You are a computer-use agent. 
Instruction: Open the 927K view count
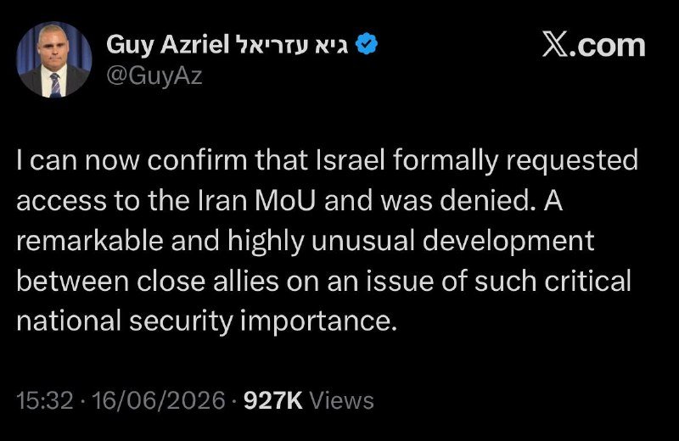click(272, 400)
